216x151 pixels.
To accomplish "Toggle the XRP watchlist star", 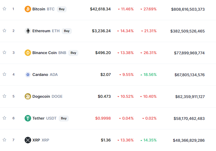I will (4, 140).
